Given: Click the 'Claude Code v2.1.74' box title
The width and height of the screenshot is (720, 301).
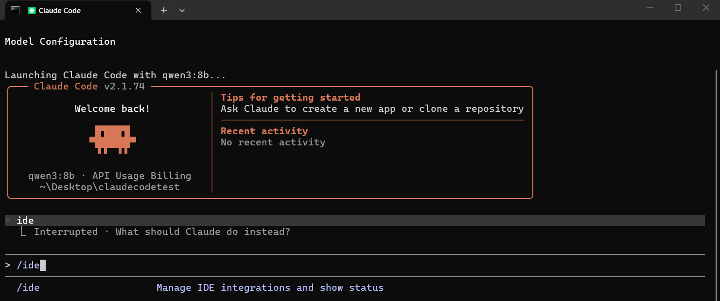Looking at the screenshot, I should [89, 86].
